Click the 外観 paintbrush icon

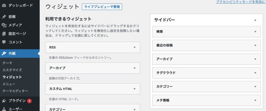[x=4, y=54]
